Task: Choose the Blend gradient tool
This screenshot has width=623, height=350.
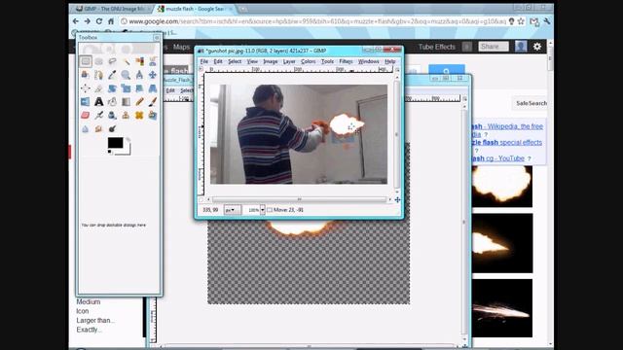Action: pyautogui.click(x=126, y=101)
